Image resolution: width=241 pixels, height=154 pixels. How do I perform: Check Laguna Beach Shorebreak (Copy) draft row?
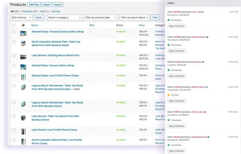[x=14, y=86]
